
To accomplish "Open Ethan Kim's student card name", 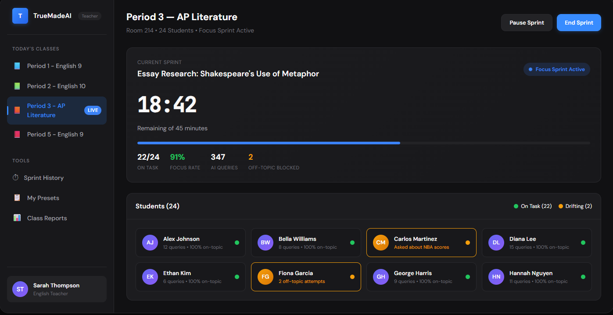I will pyautogui.click(x=177, y=273).
